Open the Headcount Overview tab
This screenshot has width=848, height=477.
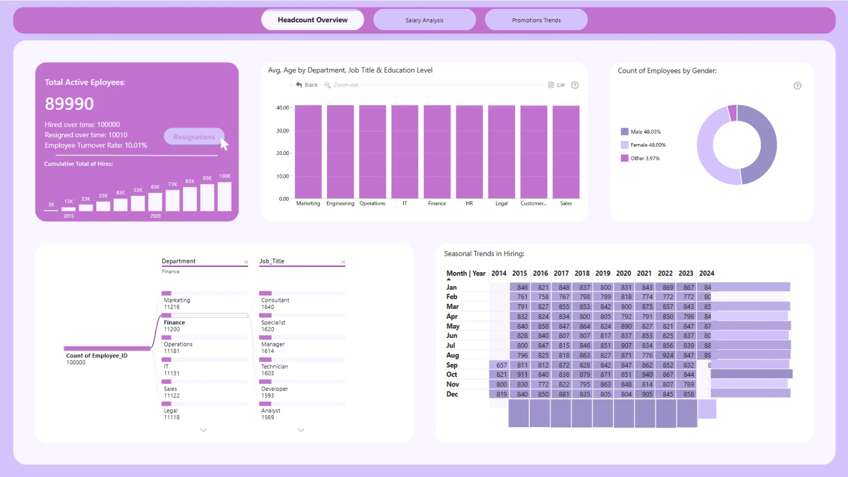coord(312,20)
